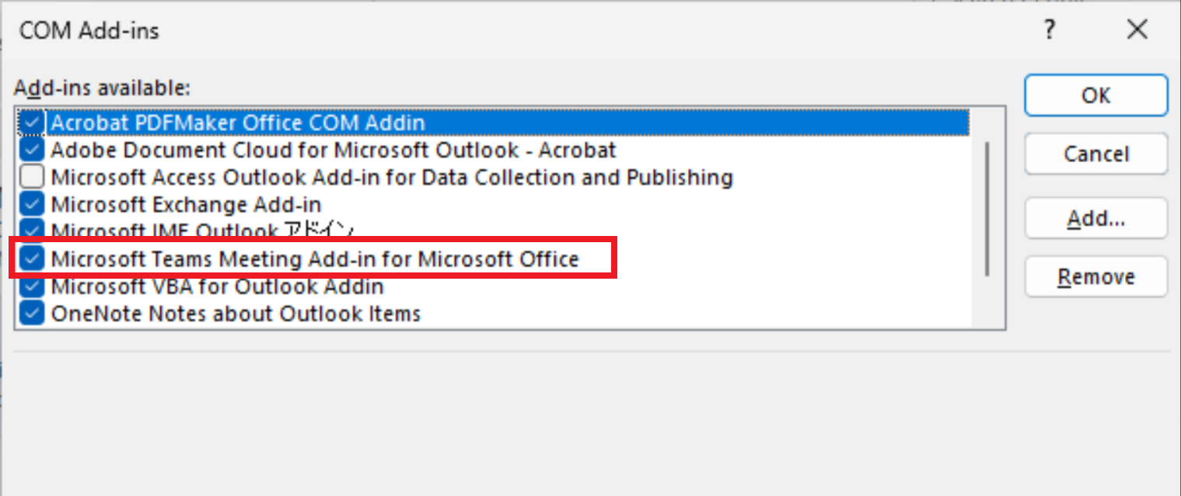This screenshot has width=1181, height=496.
Task: Select Acrobat PDFMaker Office COM Addin row
Action: (x=238, y=123)
